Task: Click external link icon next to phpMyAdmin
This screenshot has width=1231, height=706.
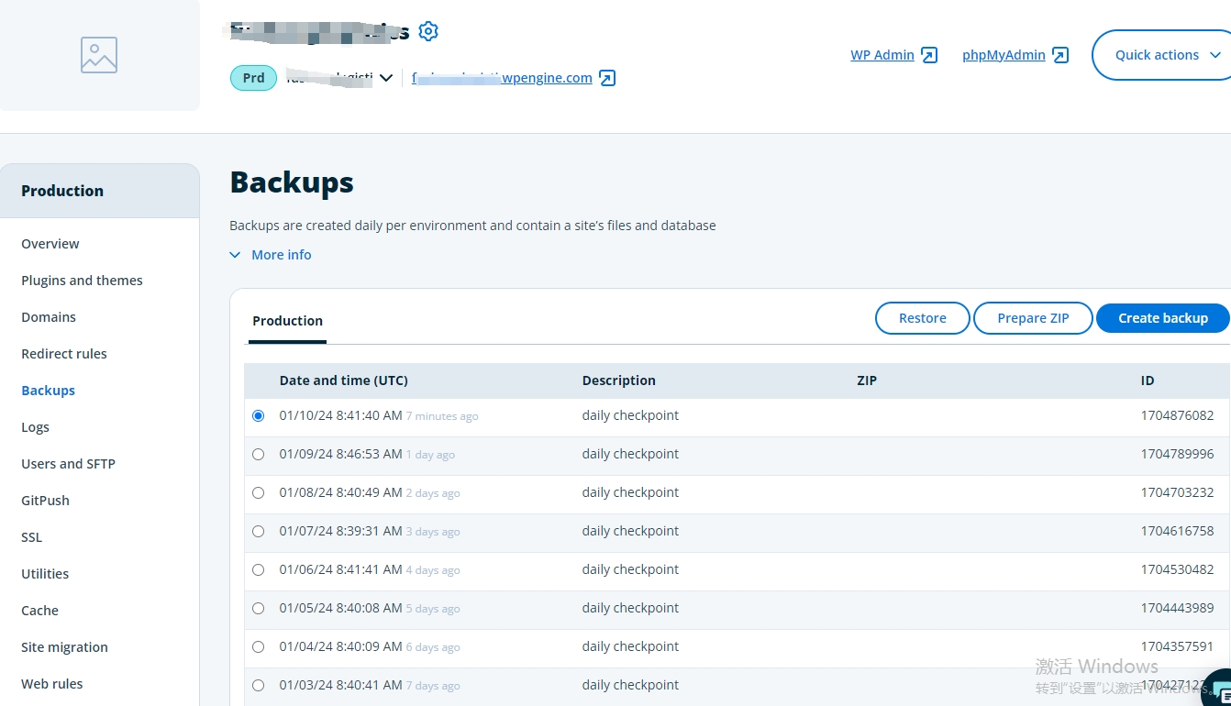Action: click(1060, 55)
